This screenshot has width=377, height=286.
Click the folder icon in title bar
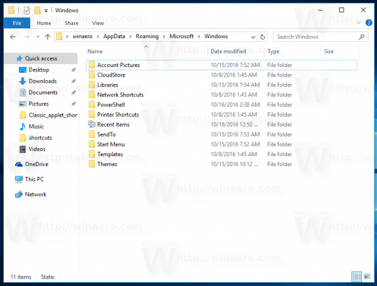pyautogui.click(x=11, y=10)
